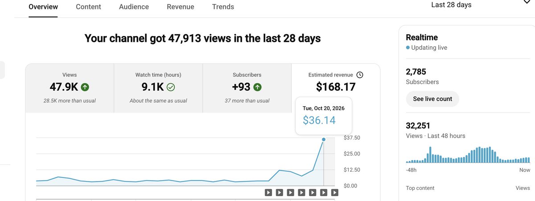This screenshot has width=535, height=201.
Task: Click the 2,785 subscribers count
Action: click(x=416, y=72)
